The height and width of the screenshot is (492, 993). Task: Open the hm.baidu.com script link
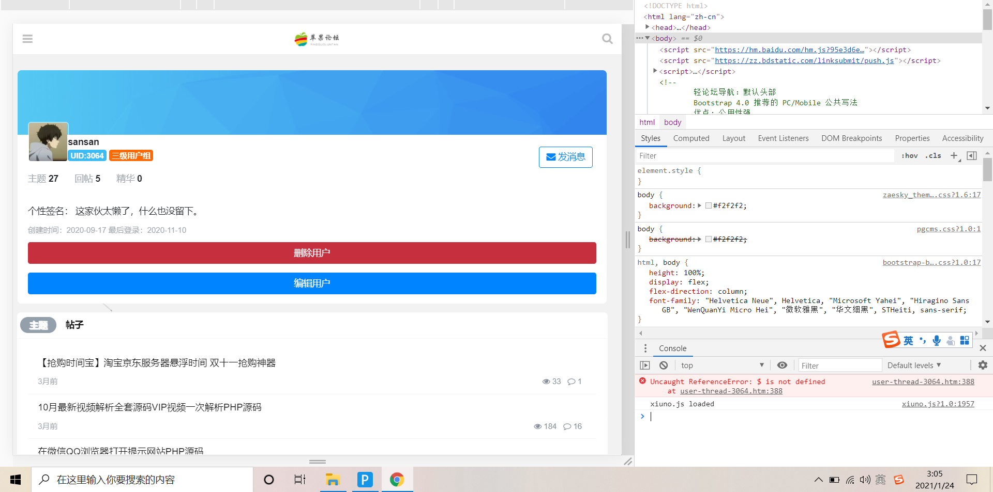click(789, 50)
